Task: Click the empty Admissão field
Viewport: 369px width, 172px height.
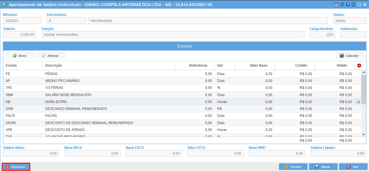Action: 353,34
